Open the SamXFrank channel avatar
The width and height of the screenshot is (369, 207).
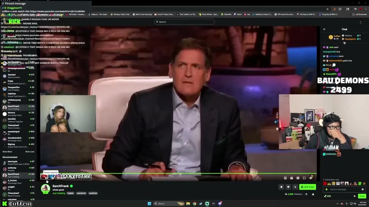[45, 189]
